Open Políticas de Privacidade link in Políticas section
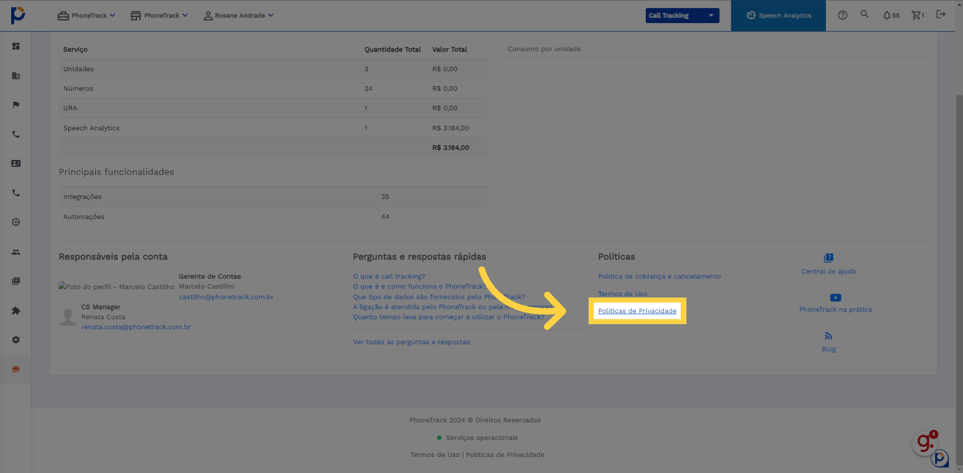 [637, 311]
